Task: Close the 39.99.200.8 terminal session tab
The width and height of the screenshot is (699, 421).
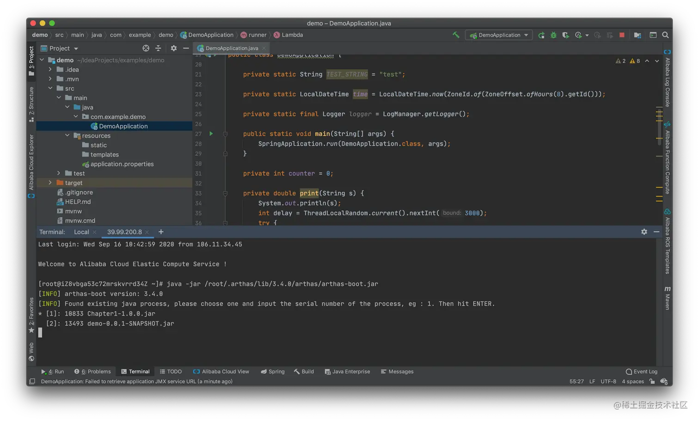Action: 147,232
